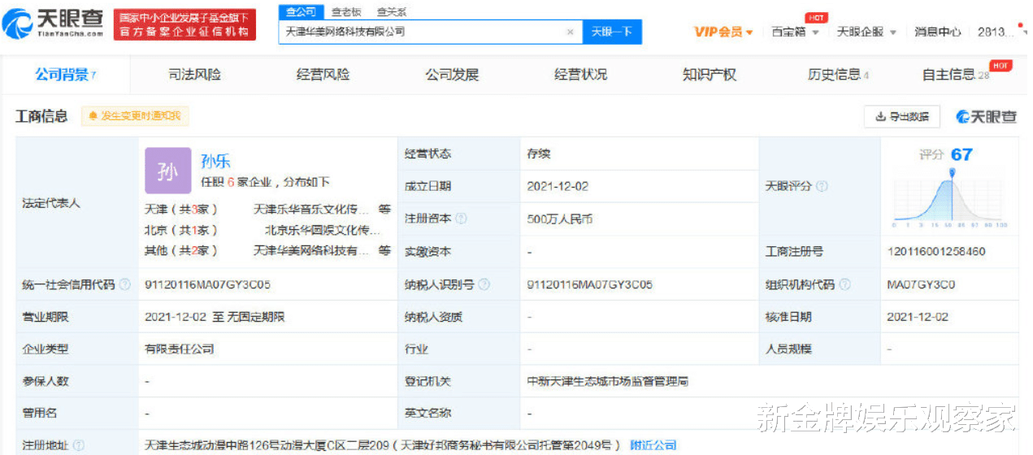Open 天津华美网络科技有... company link
Image resolution: width=1033 pixels, height=455 pixels.
311,251
